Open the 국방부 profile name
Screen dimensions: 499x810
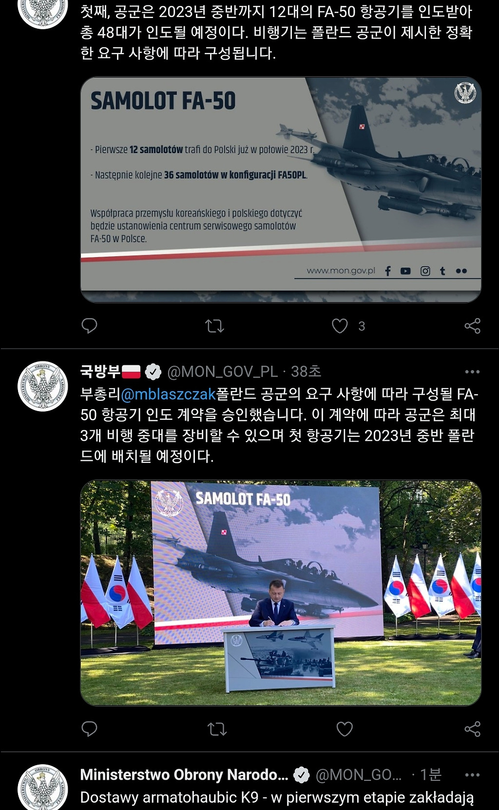pyautogui.click(x=100, y=372)
